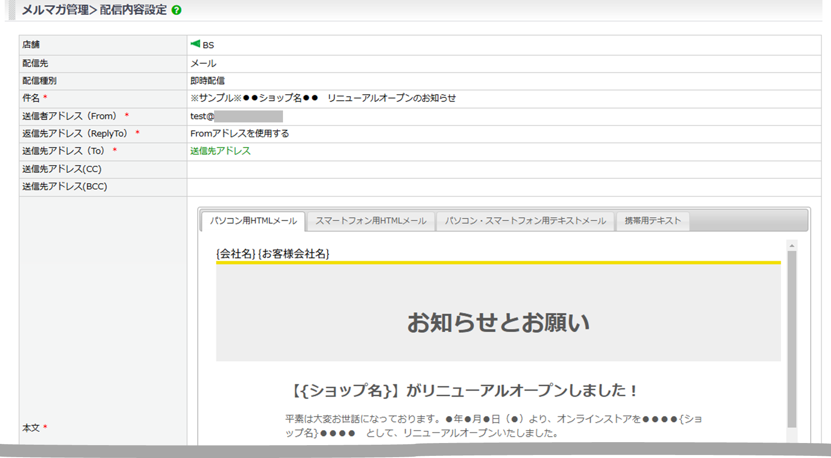Viewport: 831px width, 458px height.
Task: Switch to the 携帯用テキスト tab
Action: pos(652,221)
